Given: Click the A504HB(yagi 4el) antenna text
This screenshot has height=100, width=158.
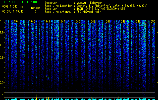Looking at the screenshot, I should pos(89,12).
